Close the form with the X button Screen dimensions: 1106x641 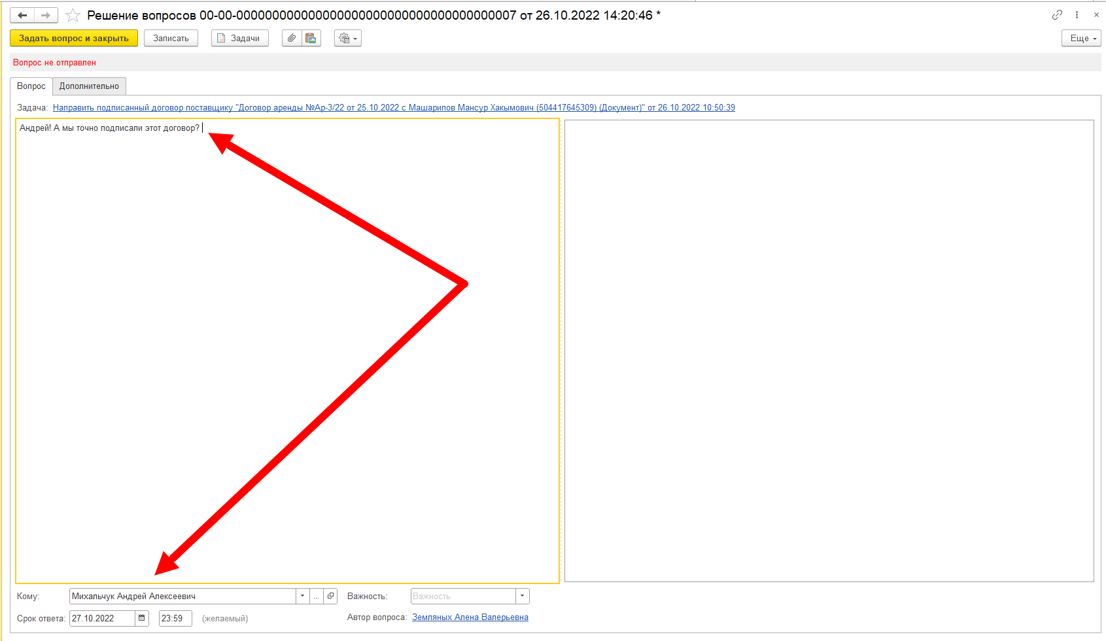click(1096, 14)
